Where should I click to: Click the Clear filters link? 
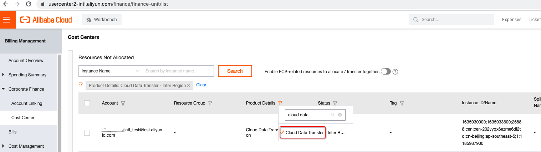[201, 85]
